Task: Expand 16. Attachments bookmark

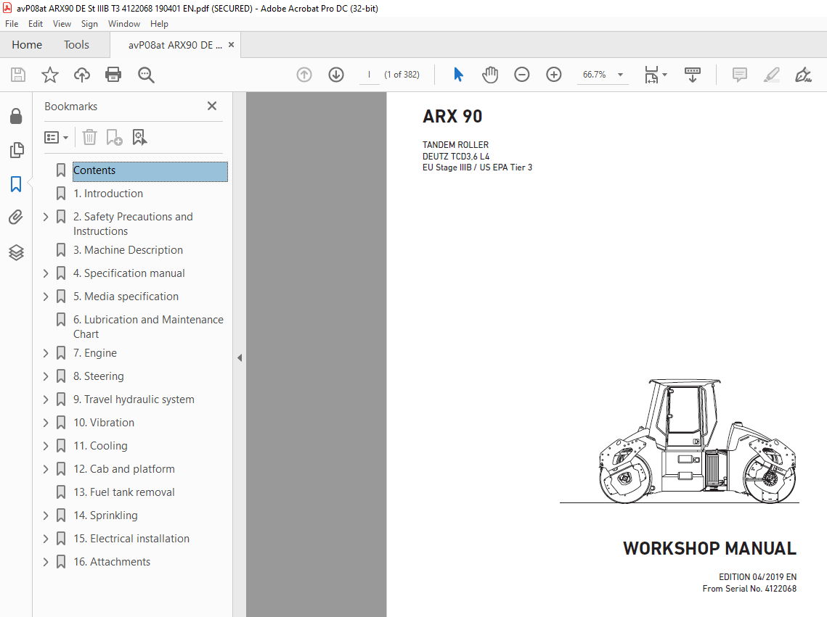Action: [x=46, y=562]
